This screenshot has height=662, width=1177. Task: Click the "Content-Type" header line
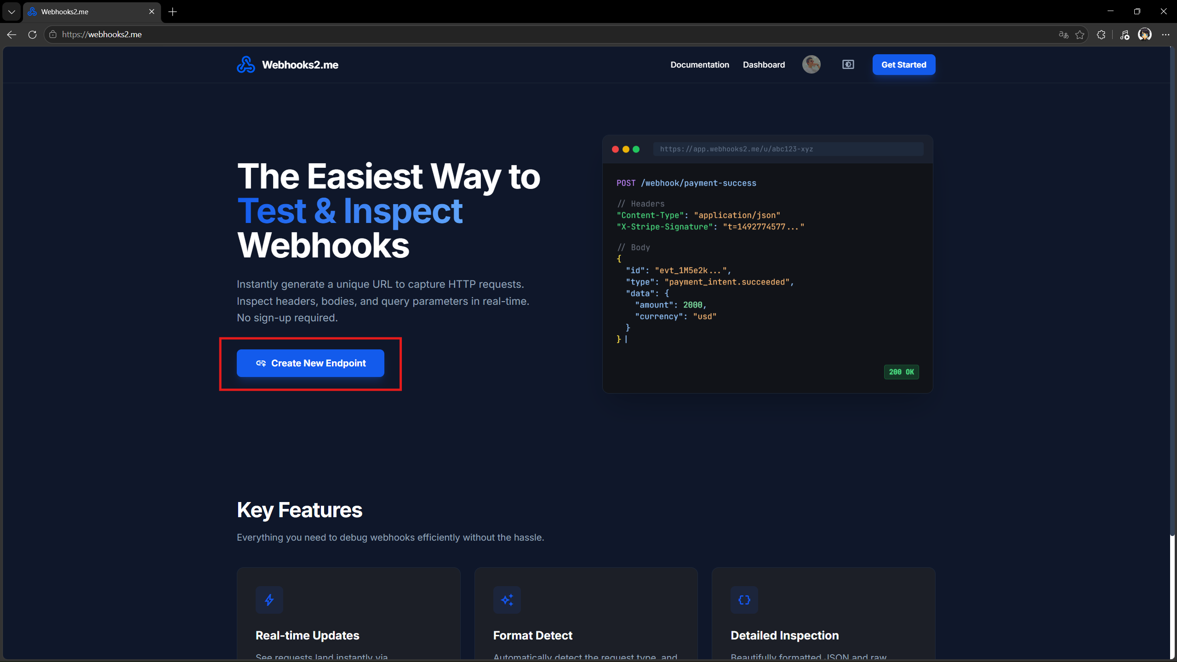pos(698,215)
